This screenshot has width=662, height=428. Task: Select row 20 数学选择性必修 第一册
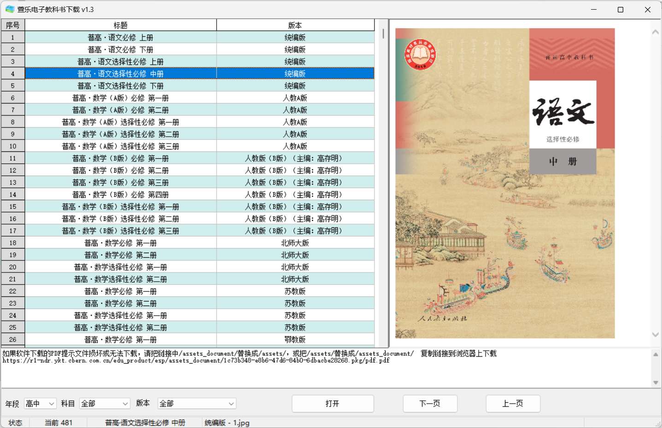coord(199,267)
